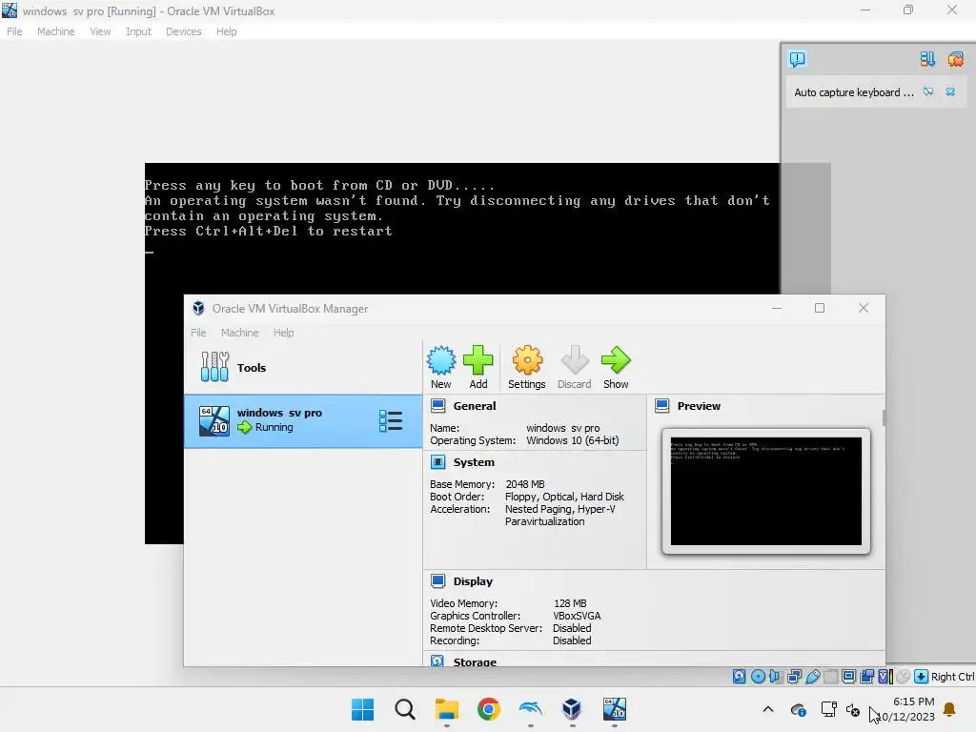Click the Auto capture keyboard notification text

(x=853, y=92)
